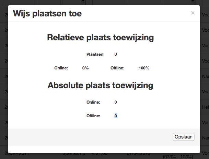Screen dimensions: 209x159
Task: Click the relative Online label
Action: 61,68
